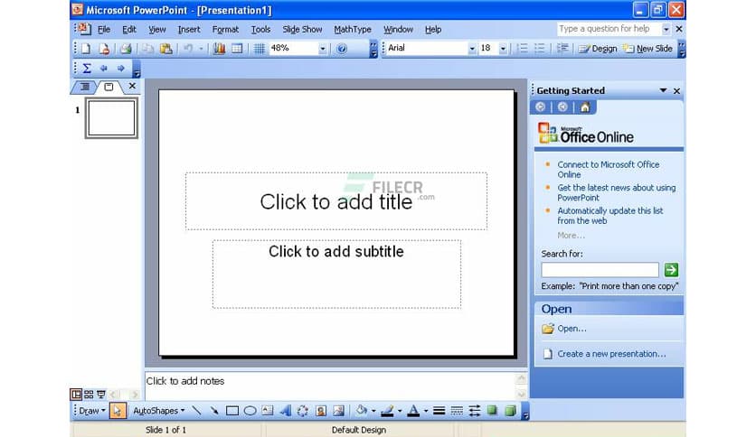The image size is (756, 437).
Task: Open the Insert menu
Action: tap(188, 30)
